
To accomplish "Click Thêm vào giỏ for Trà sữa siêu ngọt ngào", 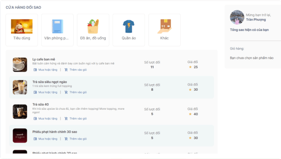I will click(78, 92).
